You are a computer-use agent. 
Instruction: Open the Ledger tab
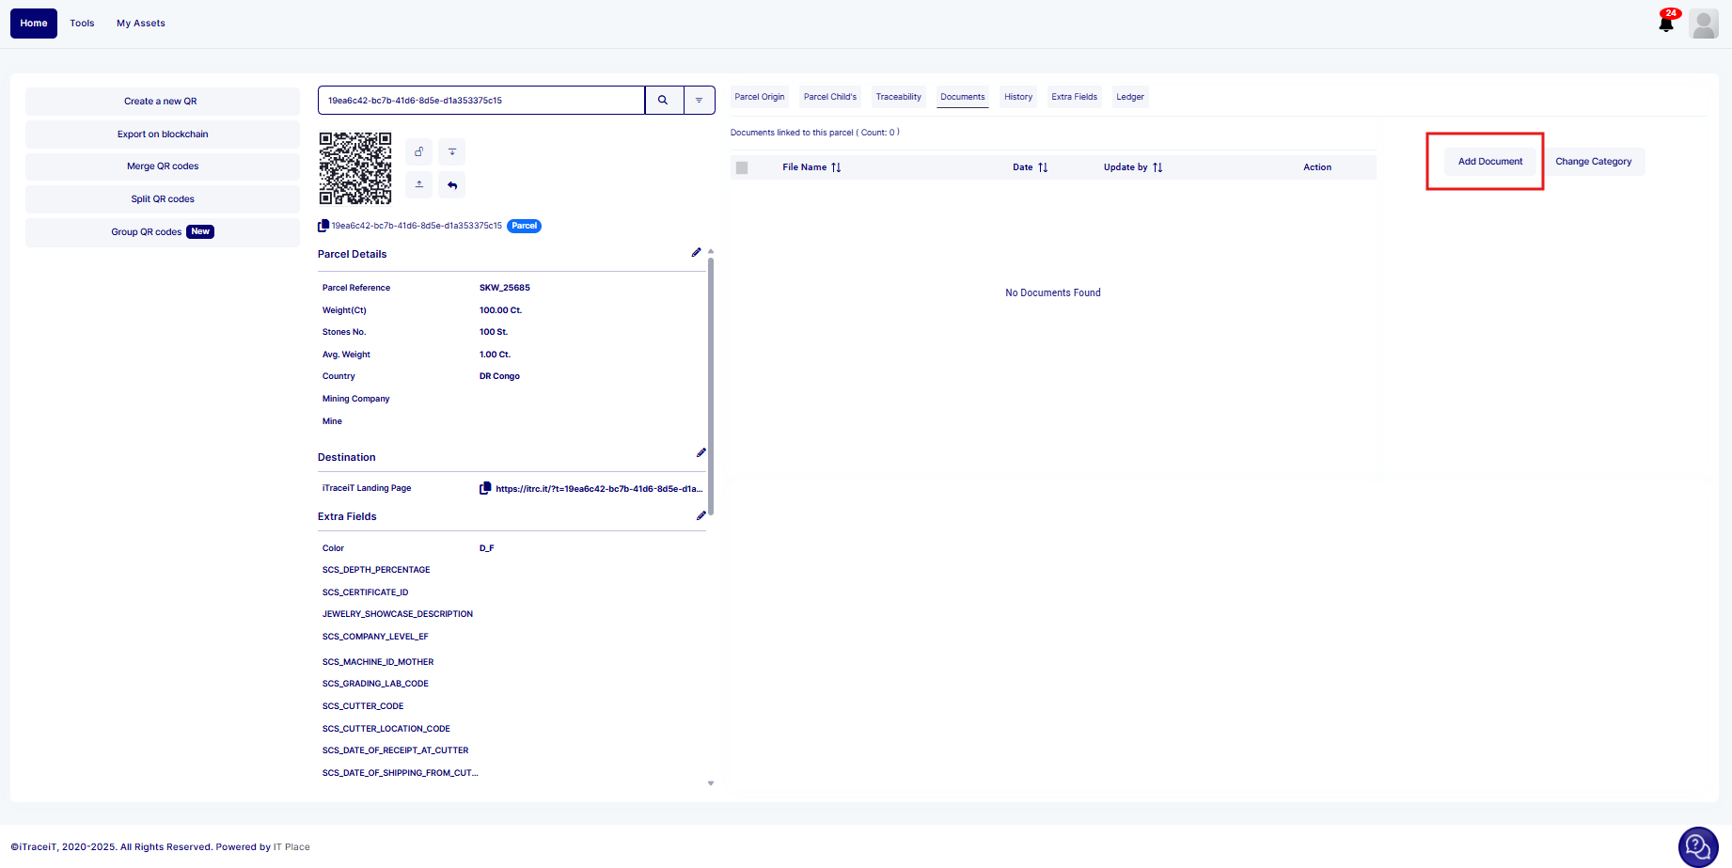tap(1129, 97)
